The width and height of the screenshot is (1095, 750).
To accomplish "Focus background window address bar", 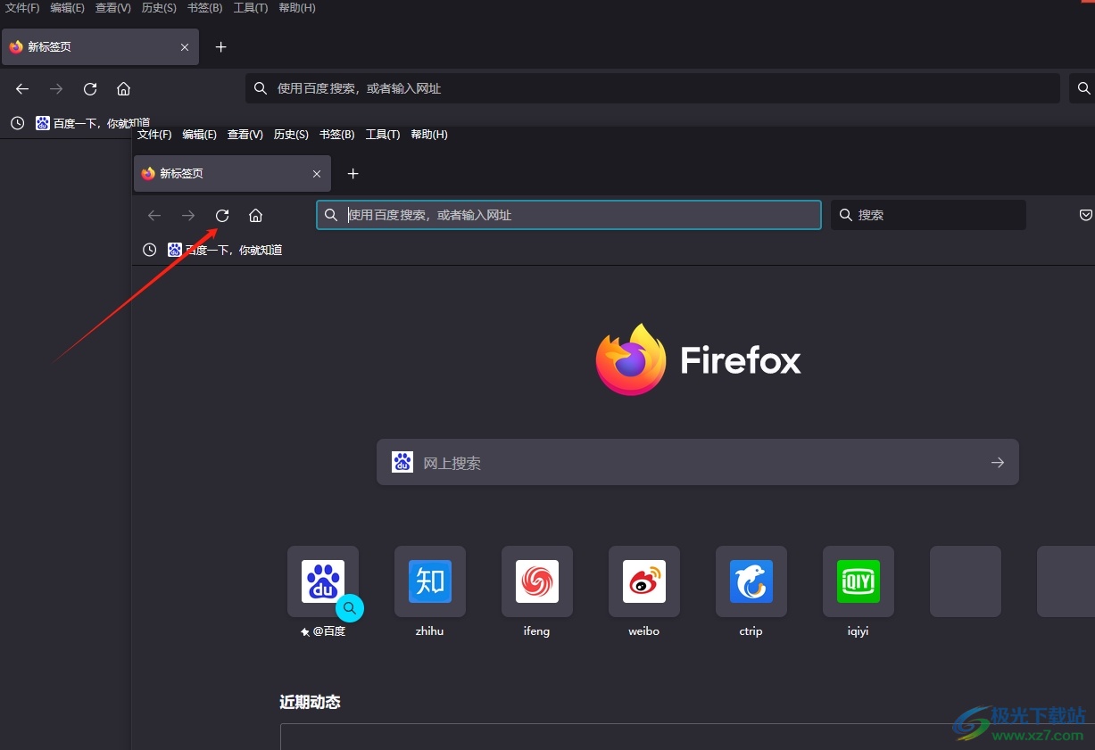I will (652, 88).
